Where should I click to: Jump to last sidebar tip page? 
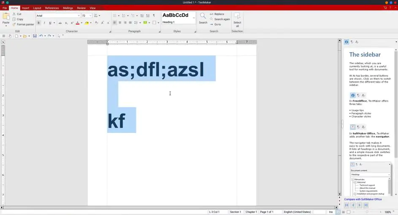pyautogui.click(x=366, y=205)
